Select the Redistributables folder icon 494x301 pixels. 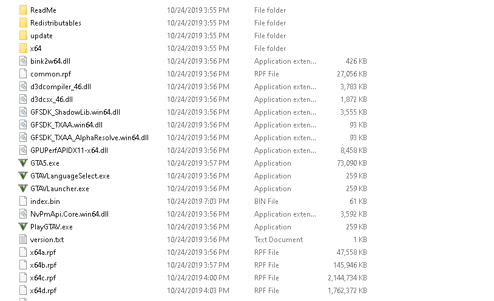(x=23, y=22)
